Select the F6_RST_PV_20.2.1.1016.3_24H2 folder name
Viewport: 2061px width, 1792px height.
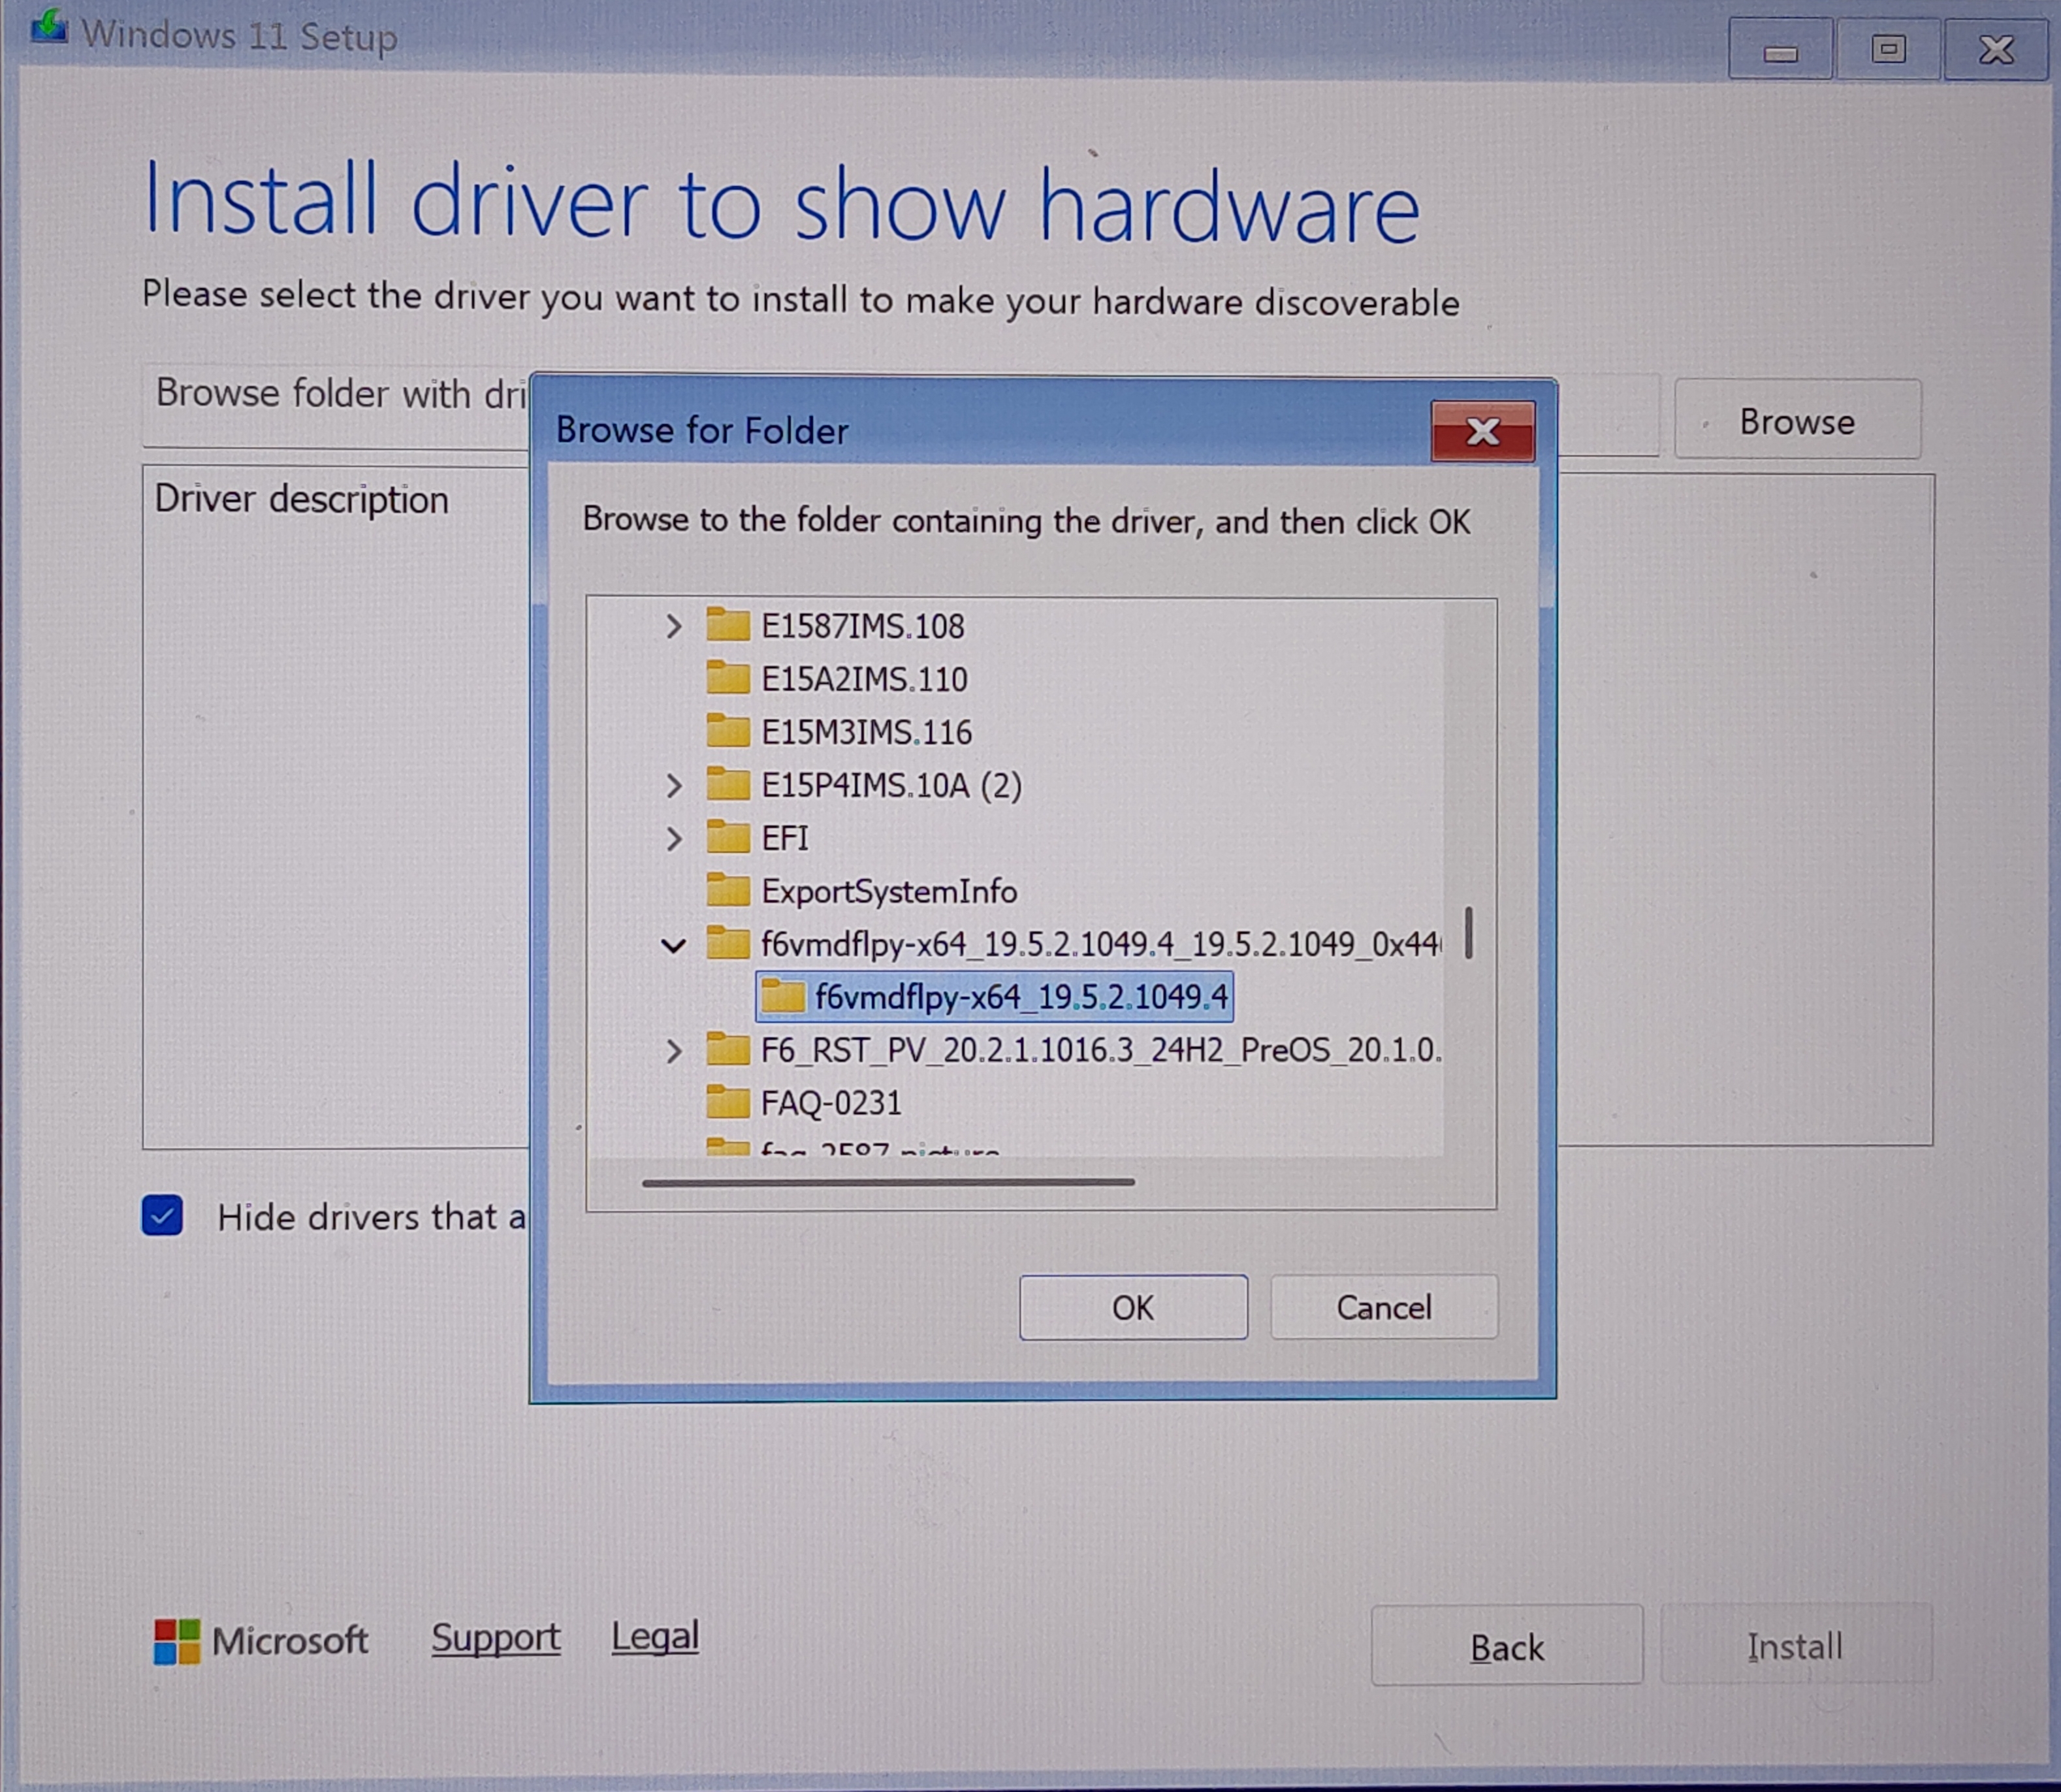(1101, 1050)
